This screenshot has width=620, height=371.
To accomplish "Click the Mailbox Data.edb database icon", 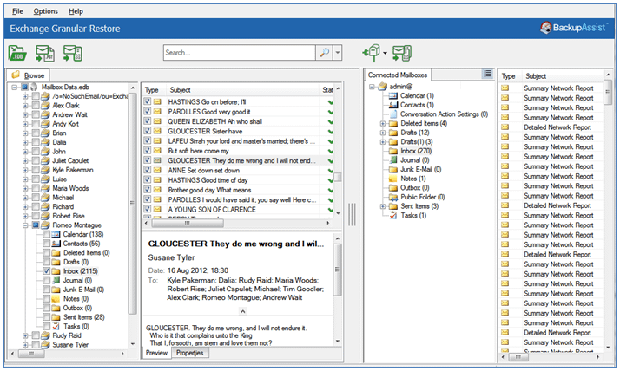I will click(x=34, y=87).
